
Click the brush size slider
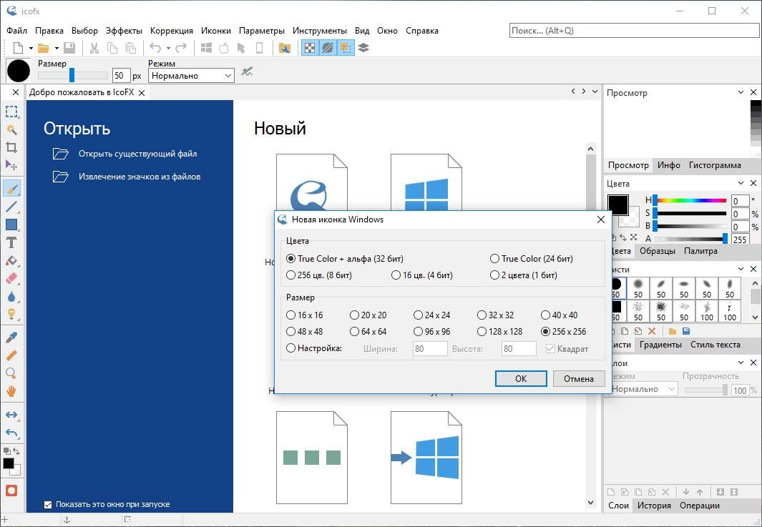click(x=73, y=75)
